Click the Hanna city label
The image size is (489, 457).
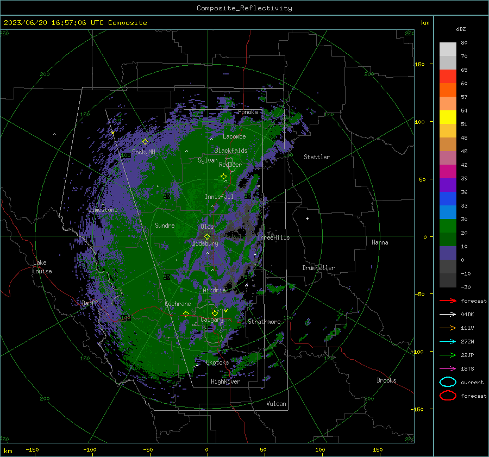pyautogui.click(x=380, y=242)
